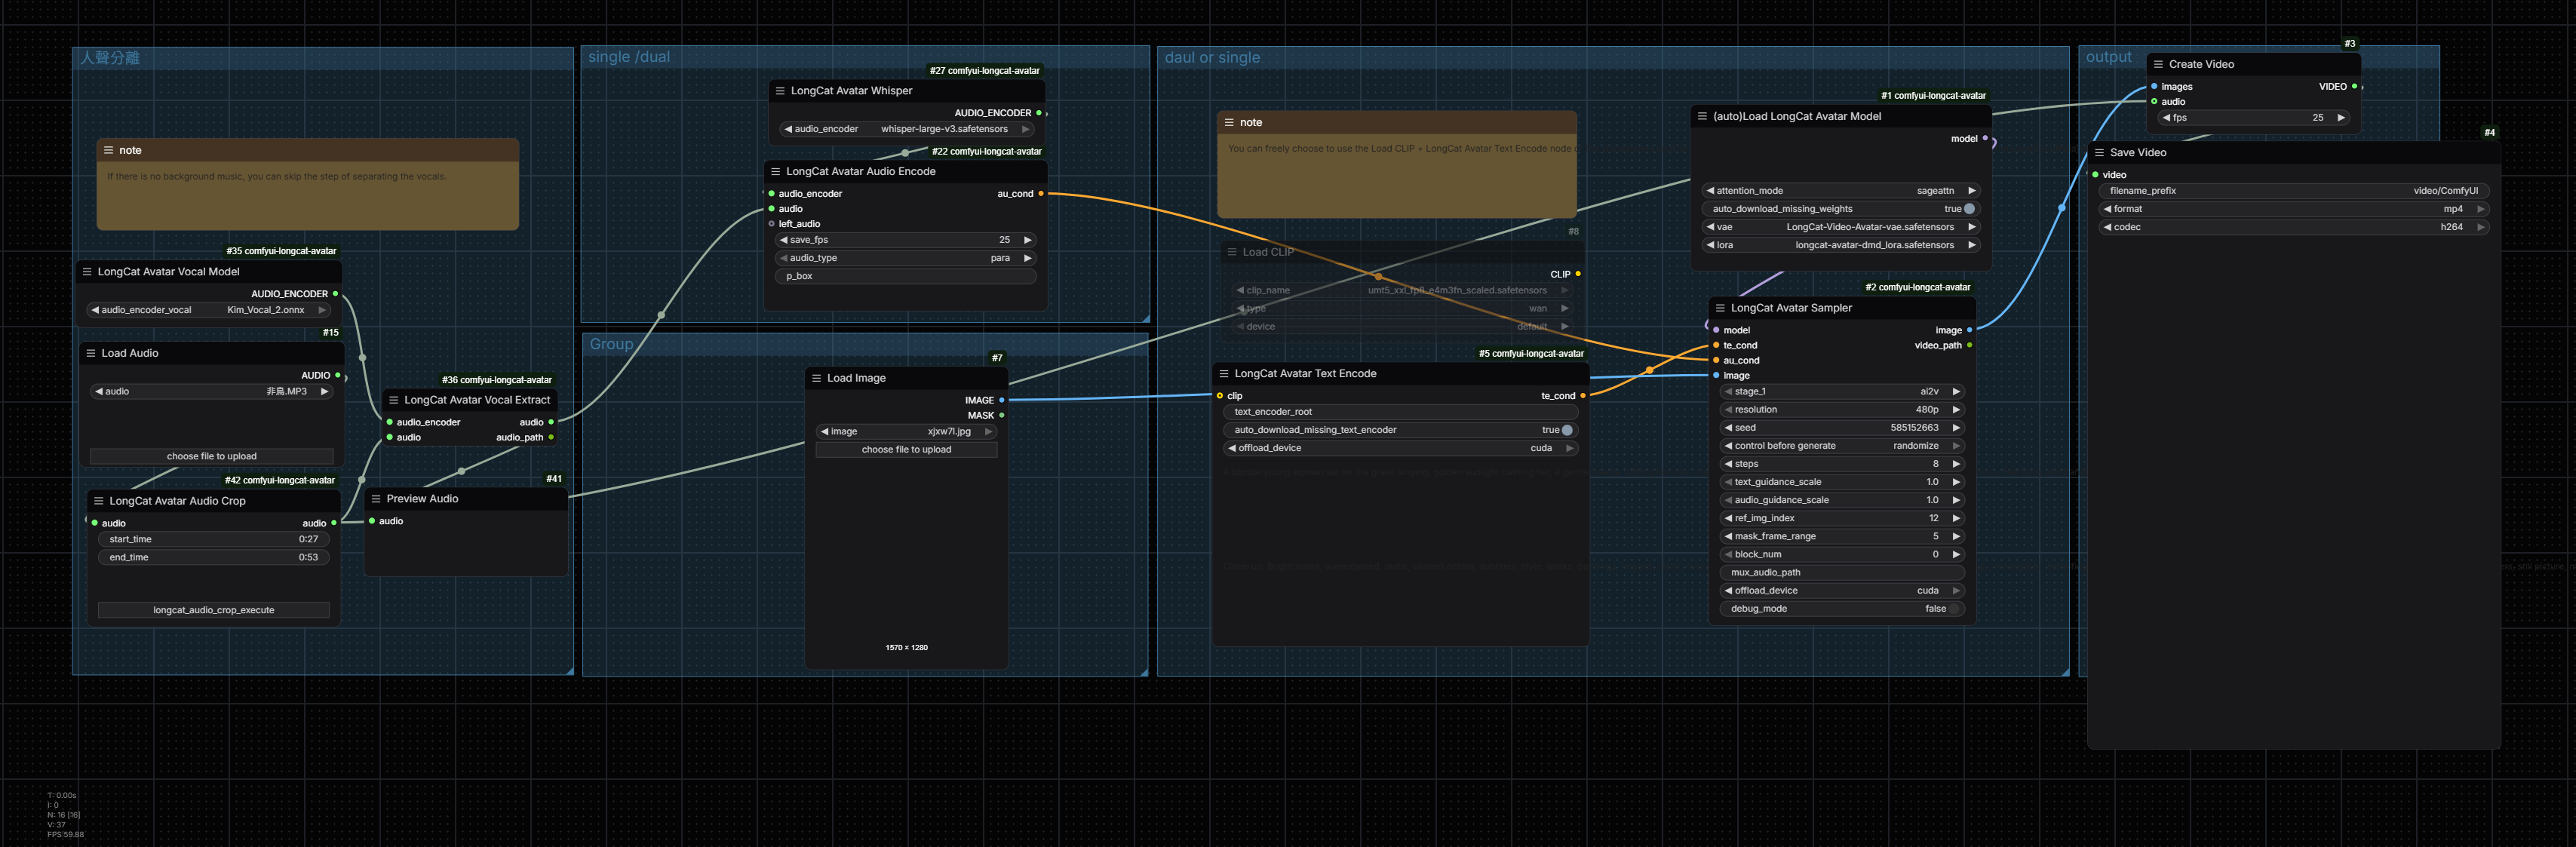Image resolution: width=2576 pixels, height=847 pixels.
Task: Click the 人聲分離 group title
Action: (110, 58)
